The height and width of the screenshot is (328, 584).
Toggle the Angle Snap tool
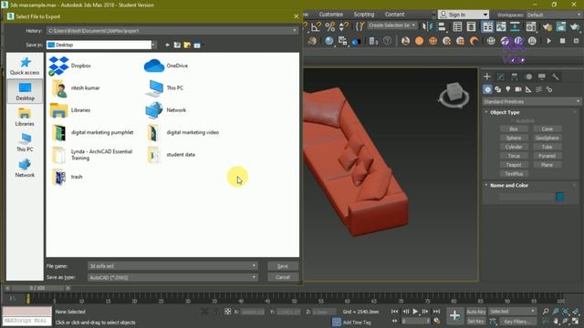[316, 26]
